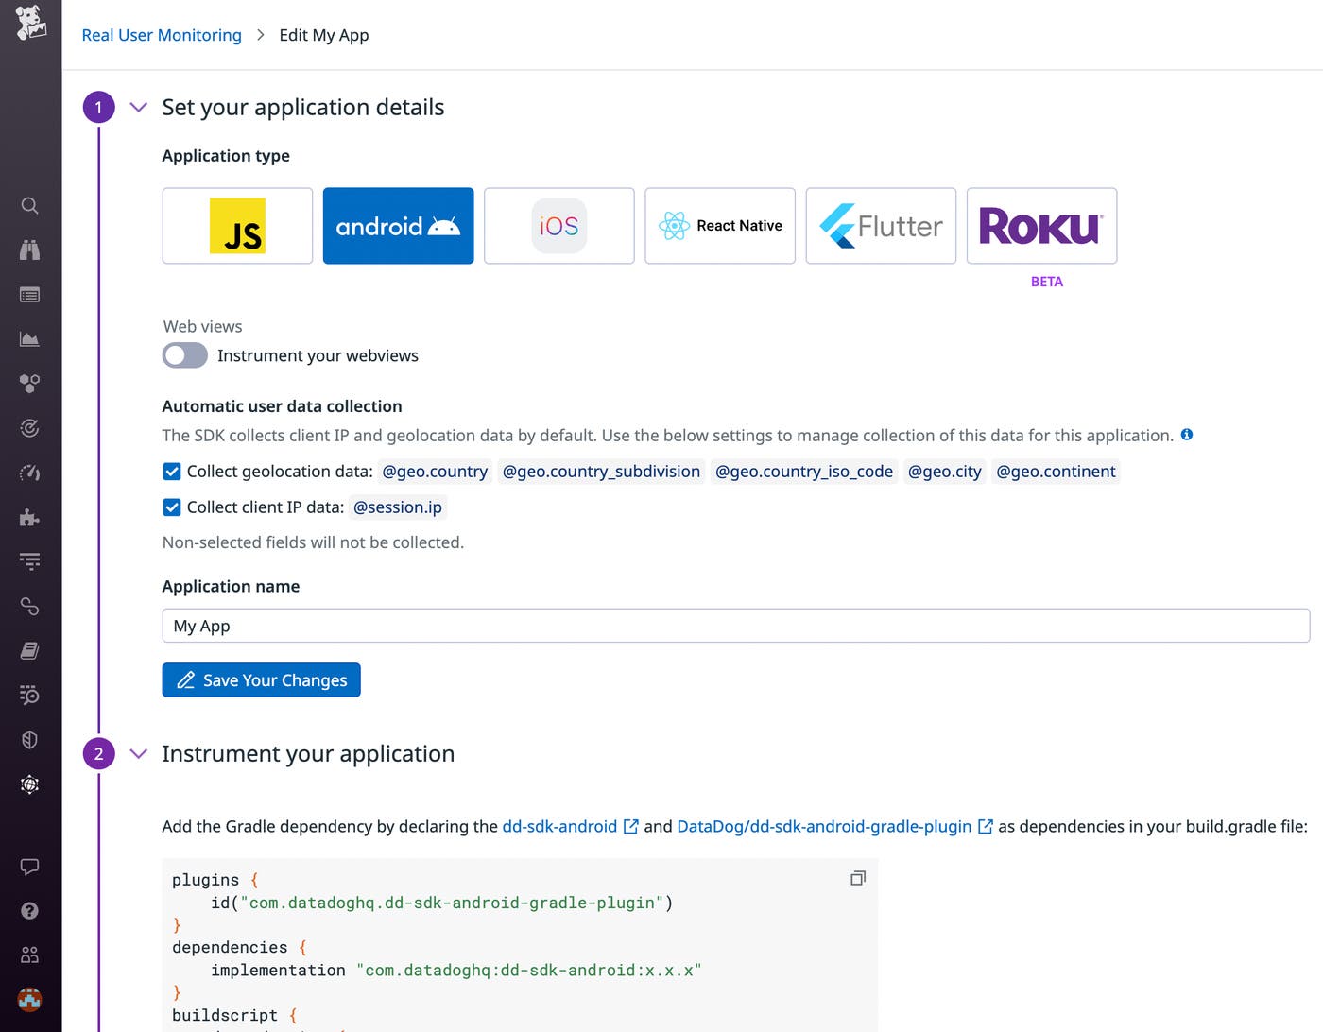Click the Datadog logo in sidebar
Viewport: 1323px width, 1032px height.
click(30, 23)
